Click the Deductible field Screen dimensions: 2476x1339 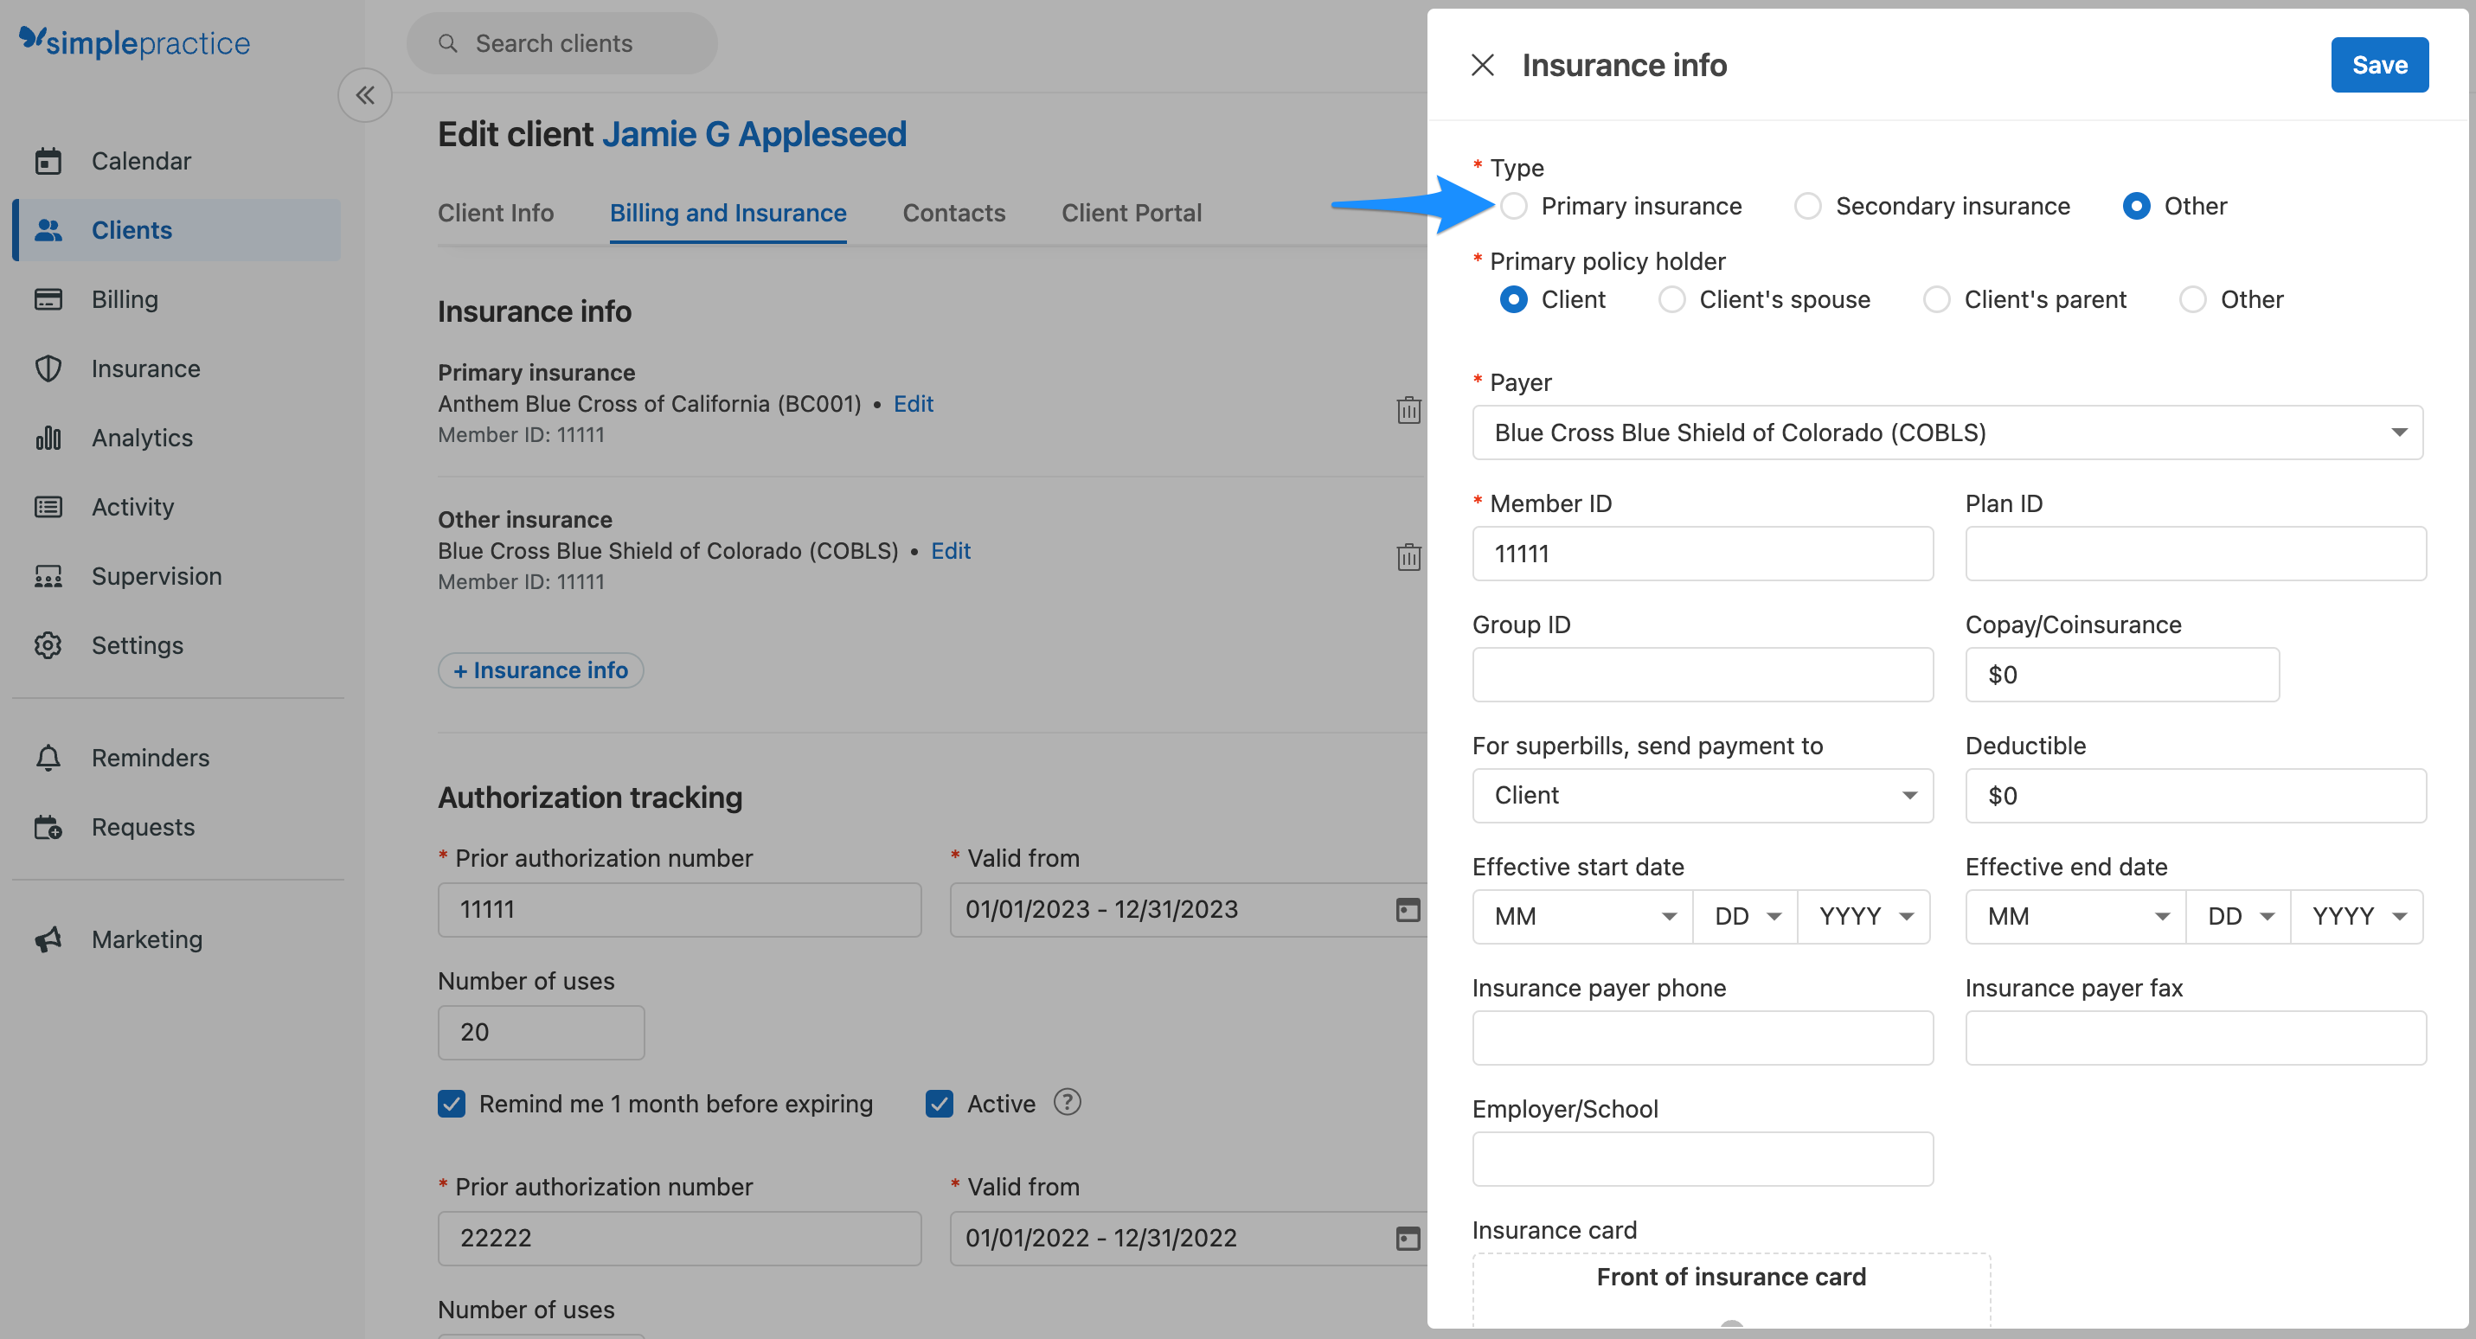tap(2196, 796)
